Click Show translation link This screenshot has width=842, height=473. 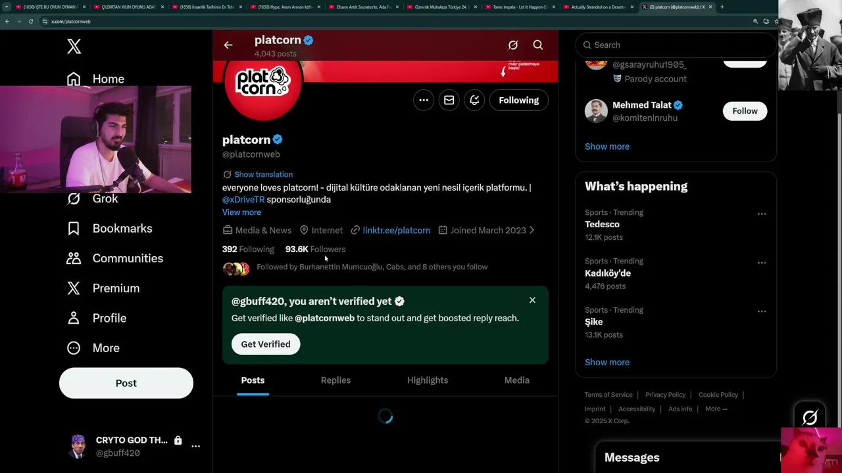(x=263, y=174)
